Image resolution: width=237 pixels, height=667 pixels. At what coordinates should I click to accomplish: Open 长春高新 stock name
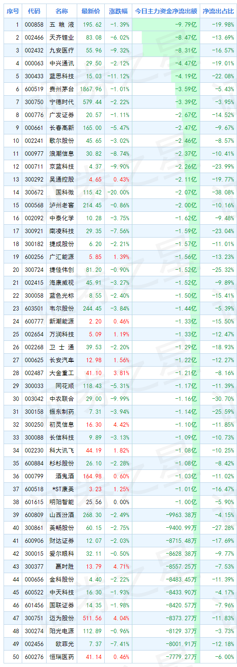[x=62, y=127]
